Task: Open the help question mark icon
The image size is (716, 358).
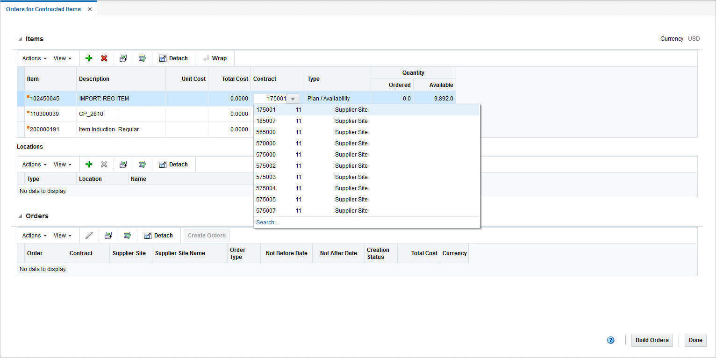Action: point(610,340)
